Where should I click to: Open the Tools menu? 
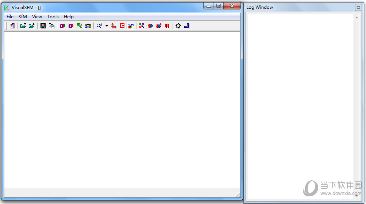point(53,16)
